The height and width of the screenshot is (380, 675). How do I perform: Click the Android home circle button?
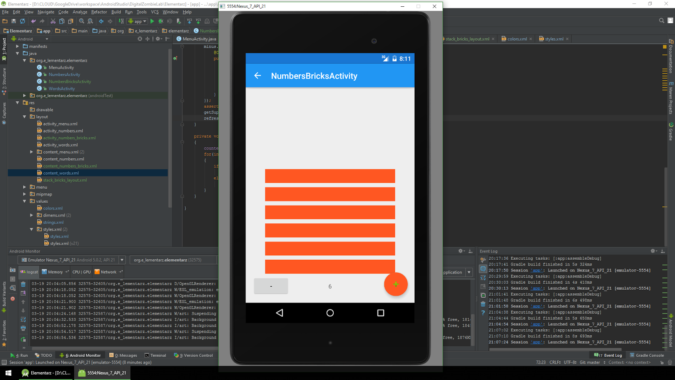[330, 313]
